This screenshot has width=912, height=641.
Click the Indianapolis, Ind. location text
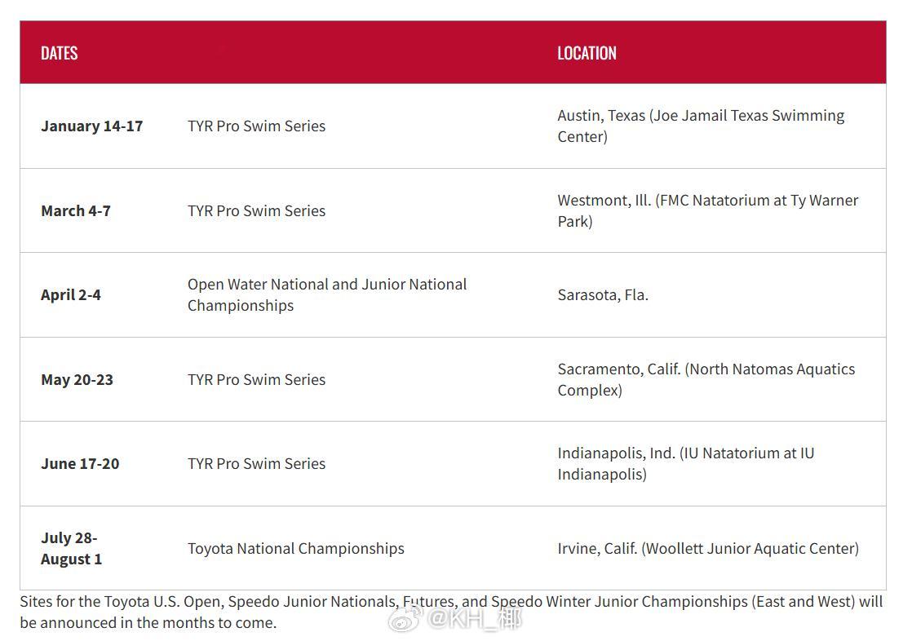(x=686, y=463)
